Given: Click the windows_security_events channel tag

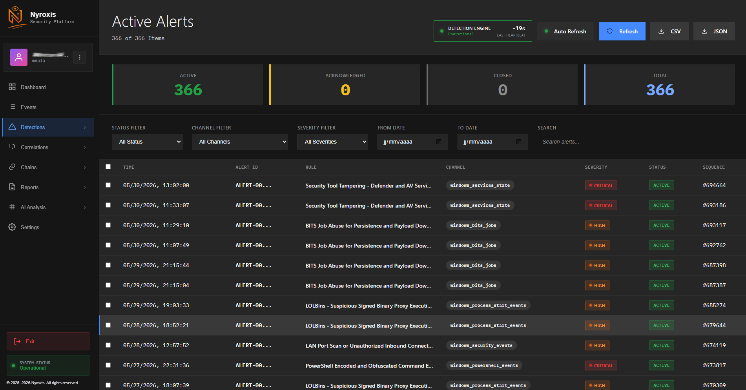Looking at the screenshot, I should click(482, 345).
